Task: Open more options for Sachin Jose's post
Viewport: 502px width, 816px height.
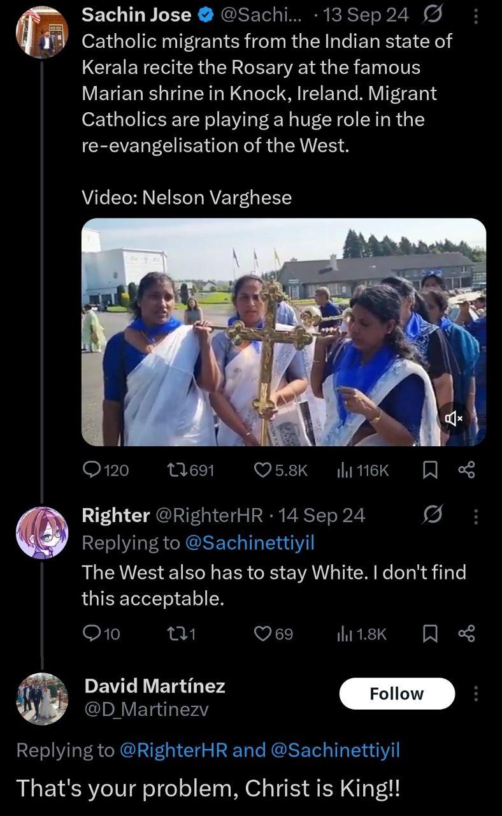Action: (x=475, y=15)
